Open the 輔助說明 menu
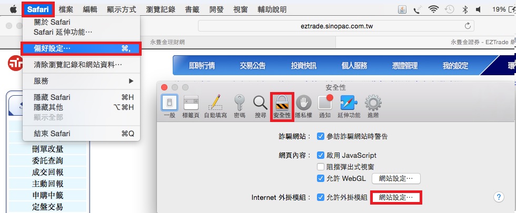Viewport: 516px width, 213px height. coord(272,9)
